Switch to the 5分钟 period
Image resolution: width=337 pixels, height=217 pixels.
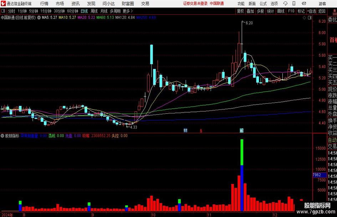pos(34,11)
